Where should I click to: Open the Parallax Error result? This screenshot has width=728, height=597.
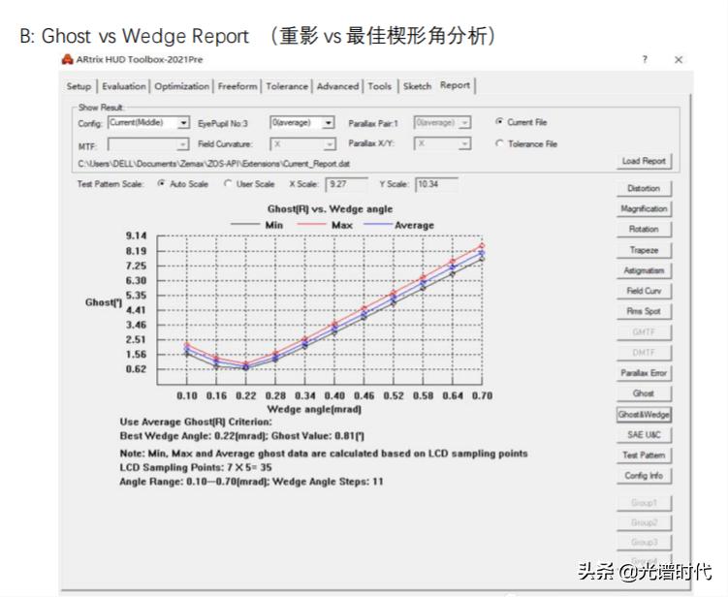point(644,373)
